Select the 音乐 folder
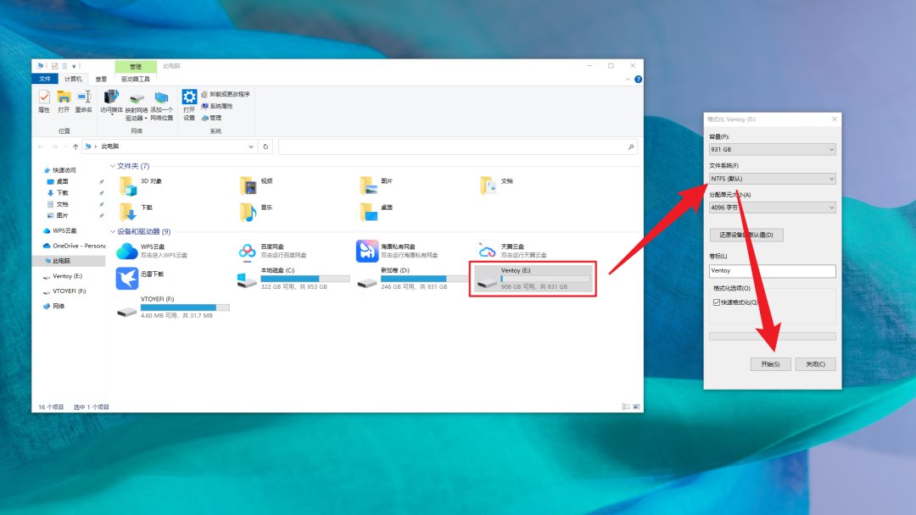This screenshot has width=916, height=515. click(x=256, y=212)
